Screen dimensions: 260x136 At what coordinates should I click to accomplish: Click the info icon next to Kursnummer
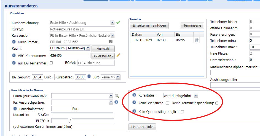pos(14,42)
